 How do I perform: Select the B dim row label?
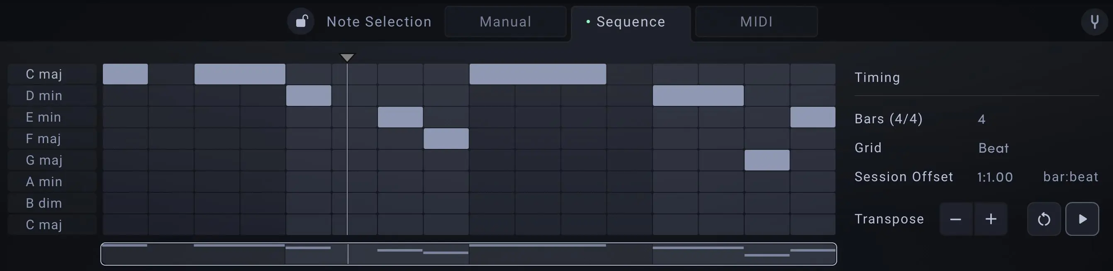(52, 204)
